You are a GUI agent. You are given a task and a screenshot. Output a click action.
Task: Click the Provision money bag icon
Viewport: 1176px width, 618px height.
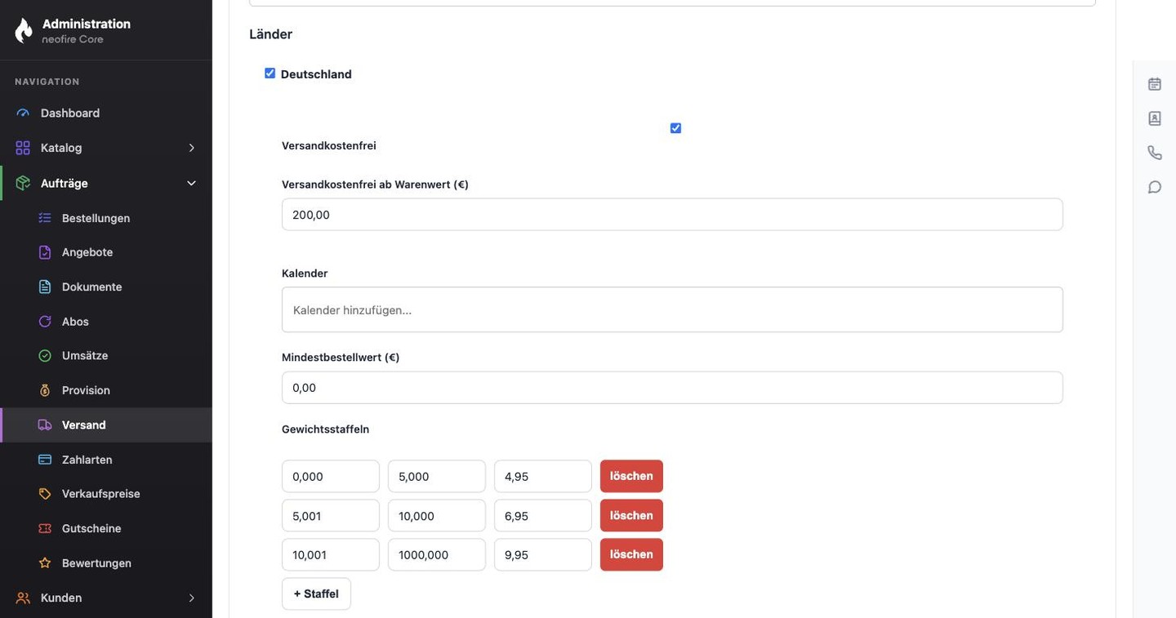pyautogui.click(x=45, y=390)
